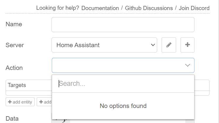Click the plus icon on add entity
Image resolution: width=219 pixels, height=123 pixels.
10,102
